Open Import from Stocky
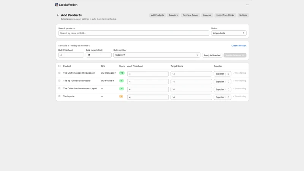304x171 pixels. pos(225,15)
